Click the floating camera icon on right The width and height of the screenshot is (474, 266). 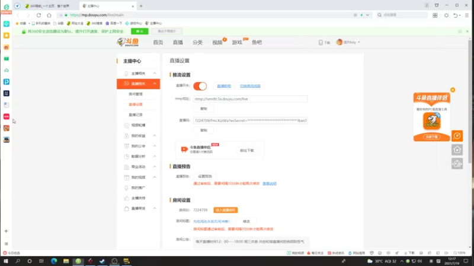[457, 164]
